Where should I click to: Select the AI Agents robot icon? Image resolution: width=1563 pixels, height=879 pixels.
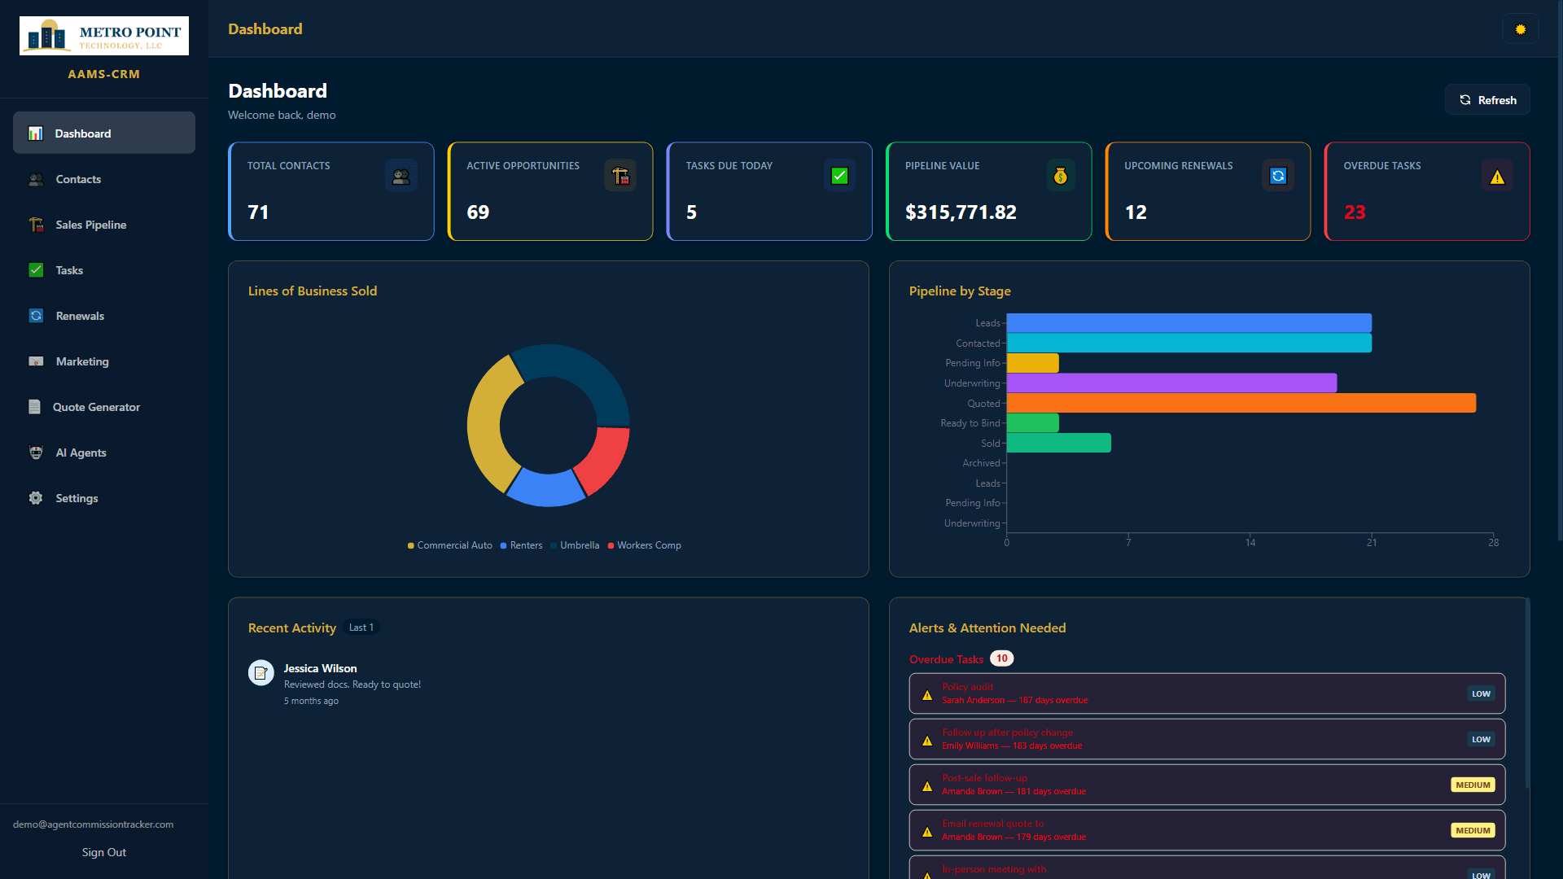36,453
